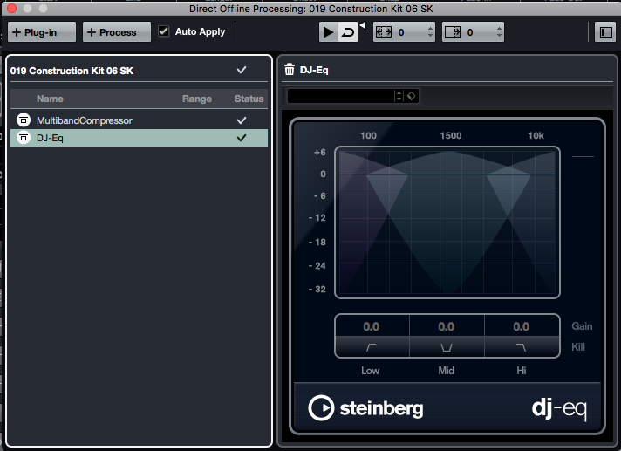The width and height of the screenshot is (621, 451).
Task: Click the MultibandCompressor bypass icon
Action: coord(24,120)
